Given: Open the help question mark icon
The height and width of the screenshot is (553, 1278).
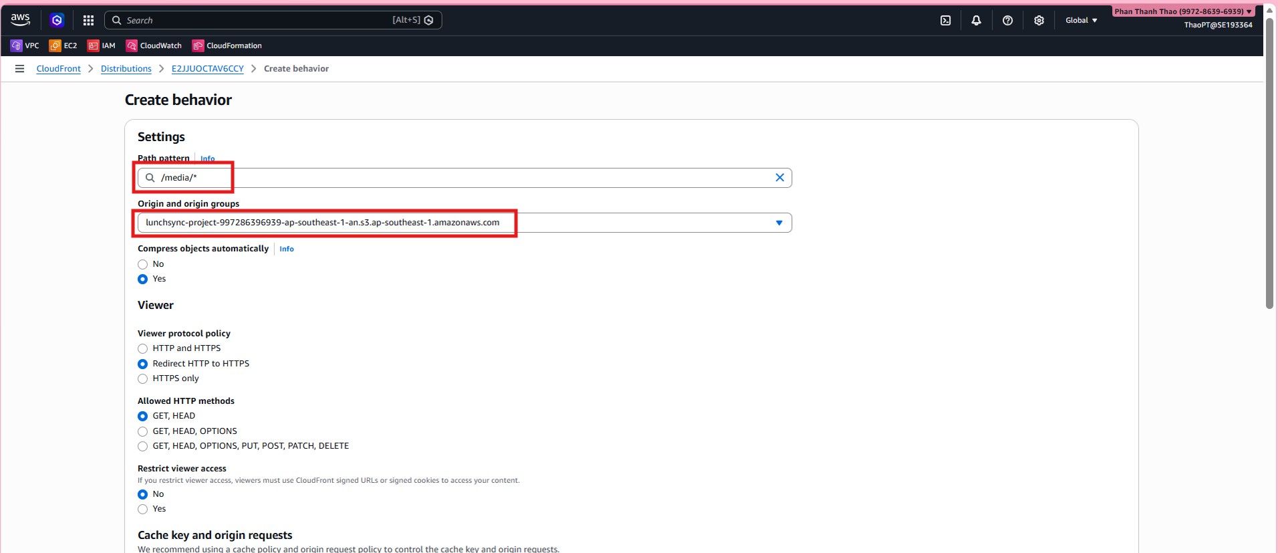Looking at the screenshot, I should click(x=1007, y=21).
